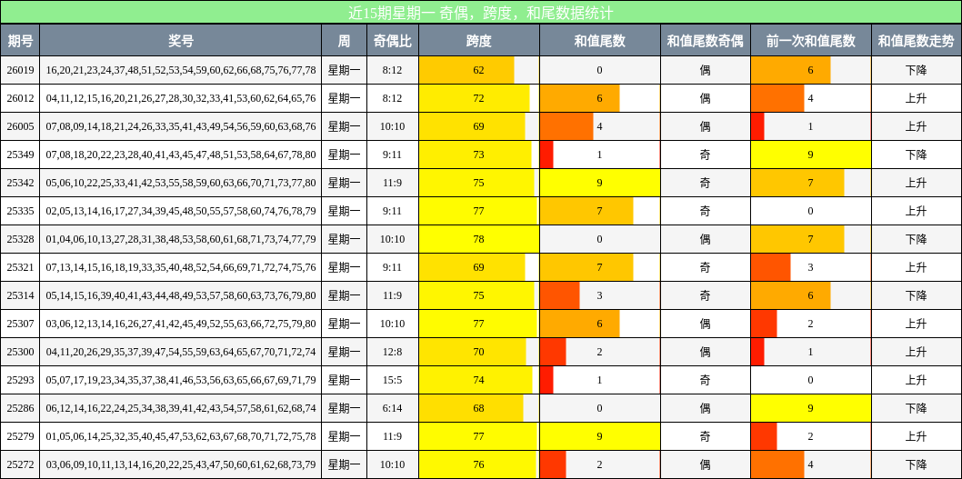
Task: Select period number 25349
Action: [x=20, y=155]
